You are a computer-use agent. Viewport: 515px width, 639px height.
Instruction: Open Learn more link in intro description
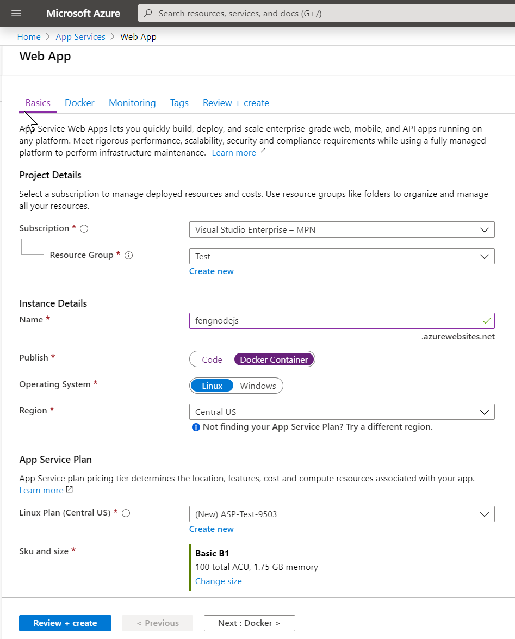click(x=234, y=153)
